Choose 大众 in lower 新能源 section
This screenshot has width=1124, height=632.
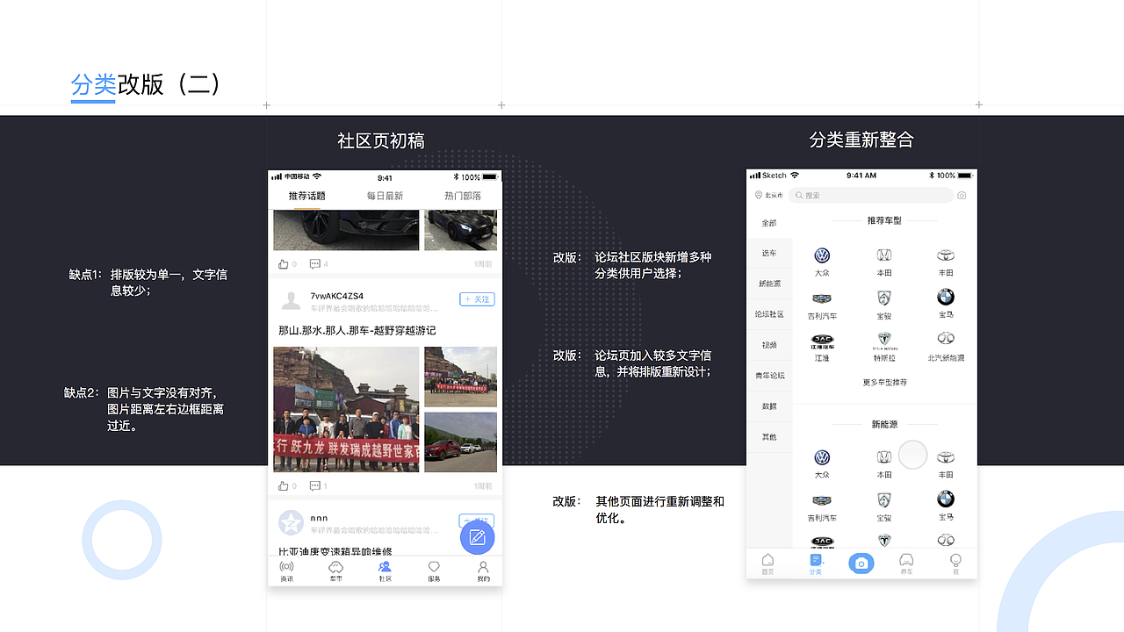pos(822,463)
